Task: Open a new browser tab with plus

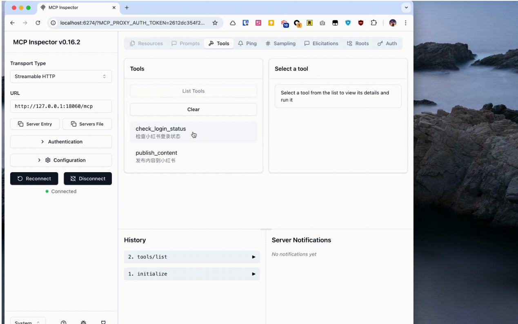Action: (127, 8)
